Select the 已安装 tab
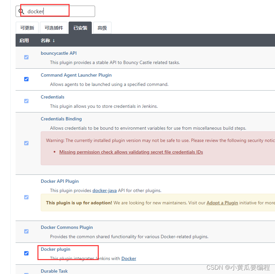This screenshot has width=275, height=274. click(x=80, y=28)
